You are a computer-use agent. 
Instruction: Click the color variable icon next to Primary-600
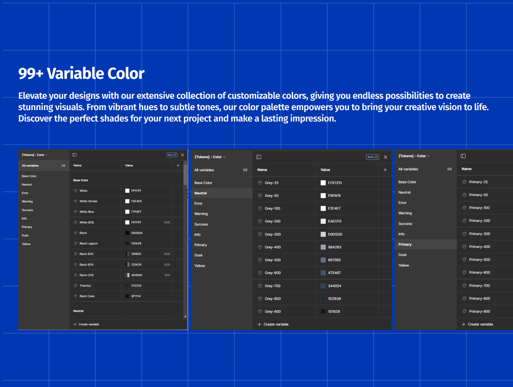click(464, 272)
